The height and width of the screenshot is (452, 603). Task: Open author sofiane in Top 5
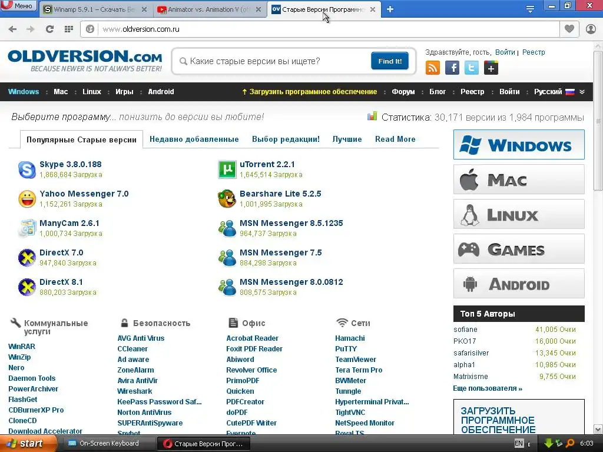[465, 330]
